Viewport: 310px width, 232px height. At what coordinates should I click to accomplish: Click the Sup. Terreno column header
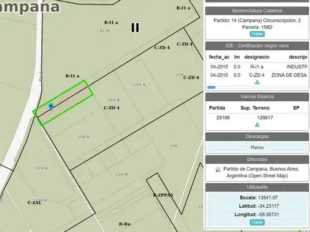(x=255, y=108)
